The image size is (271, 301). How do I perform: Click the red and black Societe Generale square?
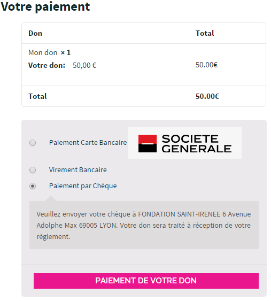pyautogui.click(x=148, y=144)
